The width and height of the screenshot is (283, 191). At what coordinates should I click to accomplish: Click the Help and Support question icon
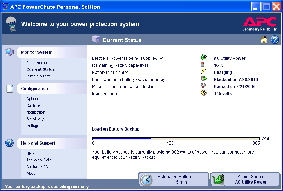pyautogui.click(x=10, y=143)
